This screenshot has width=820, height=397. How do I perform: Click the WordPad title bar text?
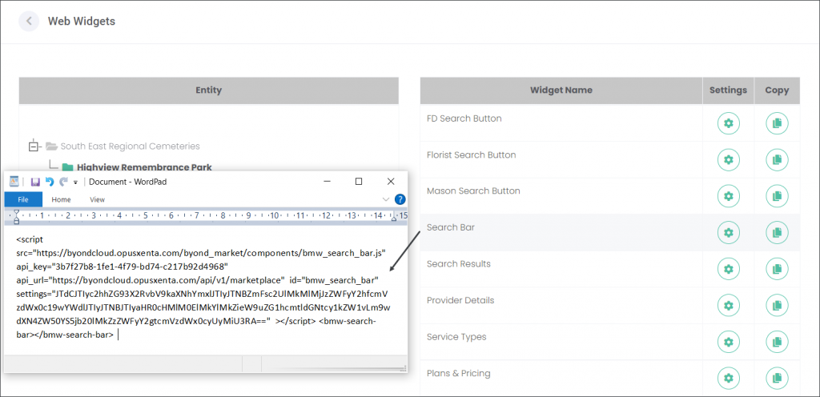pyautogui.click(x=128, y=182)
